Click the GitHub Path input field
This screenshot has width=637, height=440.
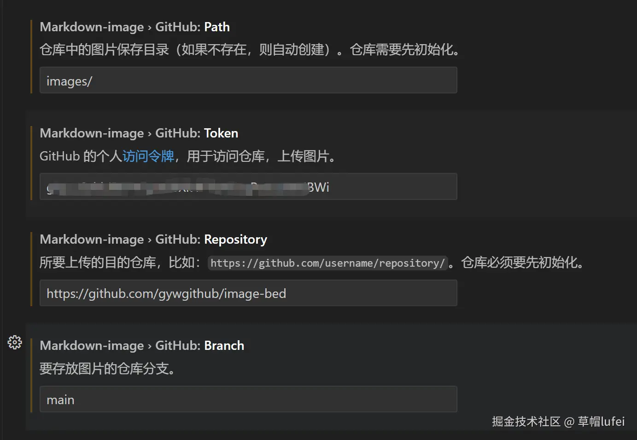(248, 80)
